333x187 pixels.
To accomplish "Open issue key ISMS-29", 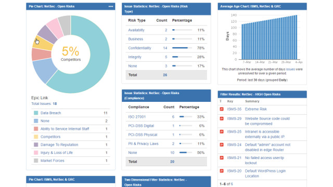I will point(234,118).
